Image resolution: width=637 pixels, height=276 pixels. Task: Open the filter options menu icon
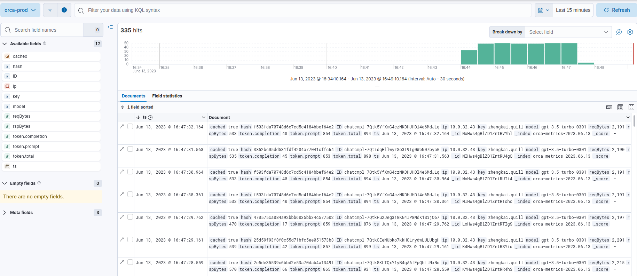(x=50, y=10)
